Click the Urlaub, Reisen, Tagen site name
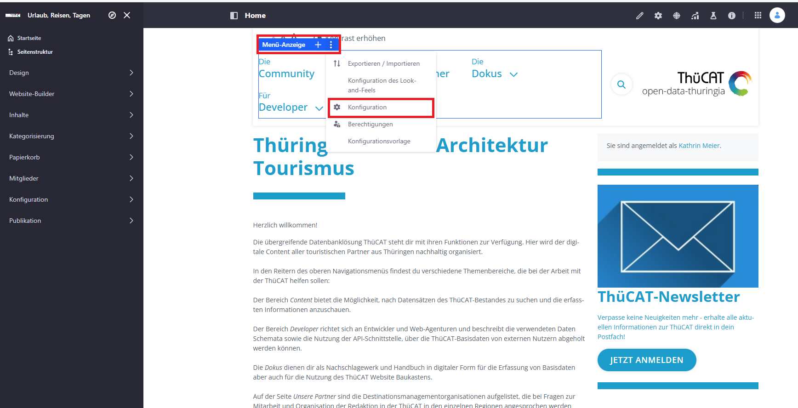The height and width of the screenshot is (408, 798). (x=59, y=15)
